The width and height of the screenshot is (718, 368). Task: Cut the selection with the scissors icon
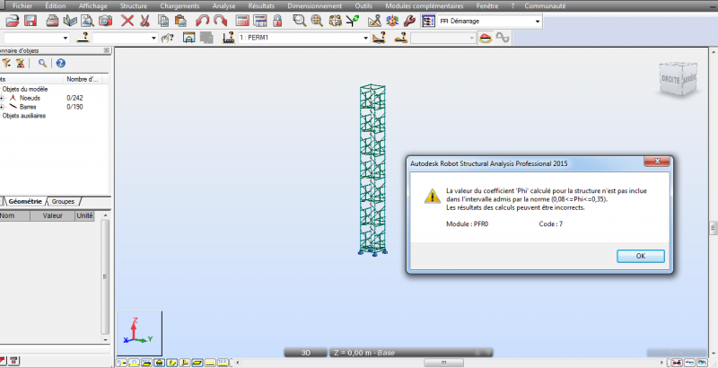click(x=144, y=21)
